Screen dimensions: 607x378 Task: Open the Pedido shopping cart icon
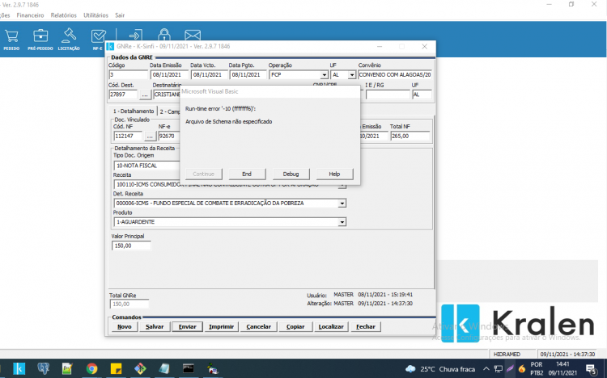(x=11, y=40)
